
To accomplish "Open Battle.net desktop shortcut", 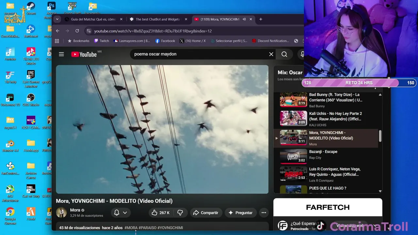I will pyautogui.click(x=31, y=31).
